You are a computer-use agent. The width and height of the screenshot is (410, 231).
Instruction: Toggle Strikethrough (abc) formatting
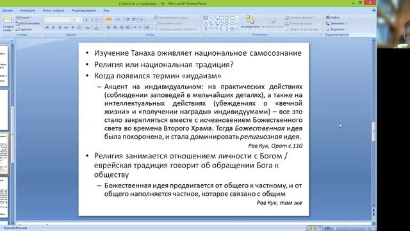[x=67, y=28]
